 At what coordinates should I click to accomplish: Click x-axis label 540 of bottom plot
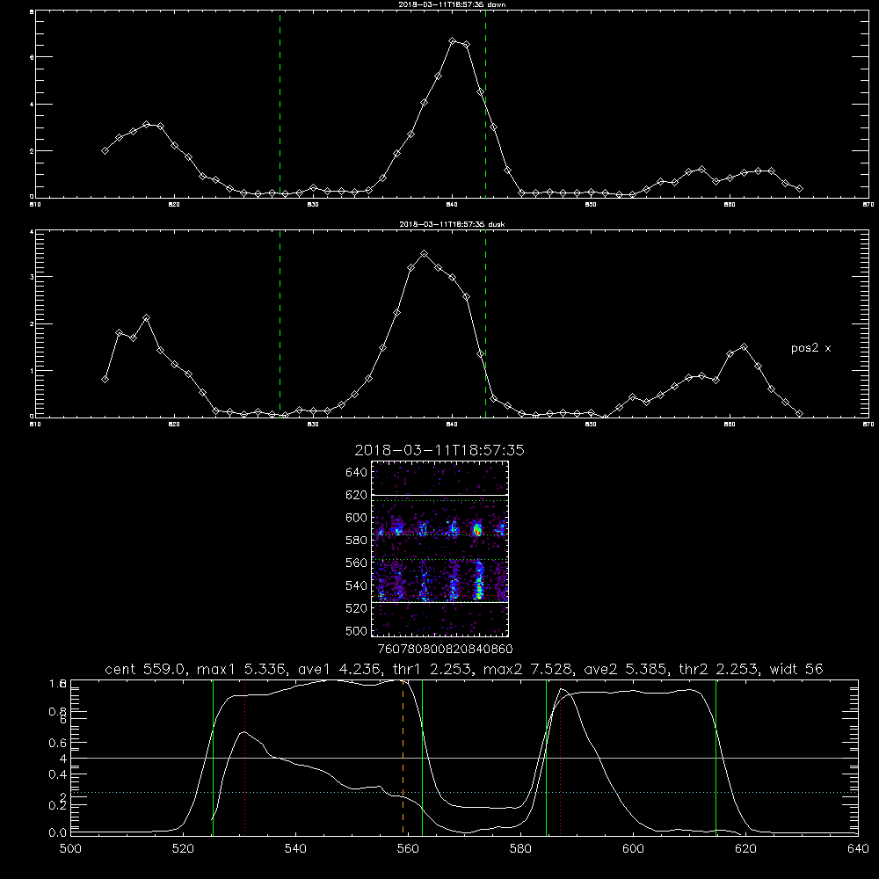coord(295,849)
